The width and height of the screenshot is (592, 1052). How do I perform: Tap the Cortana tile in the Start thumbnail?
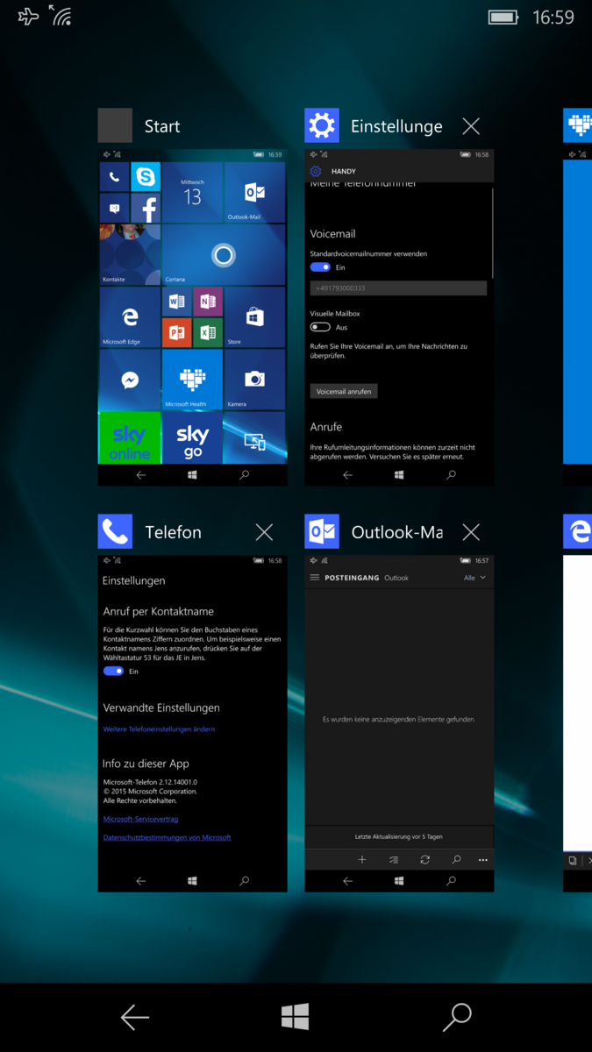(224, 254)
